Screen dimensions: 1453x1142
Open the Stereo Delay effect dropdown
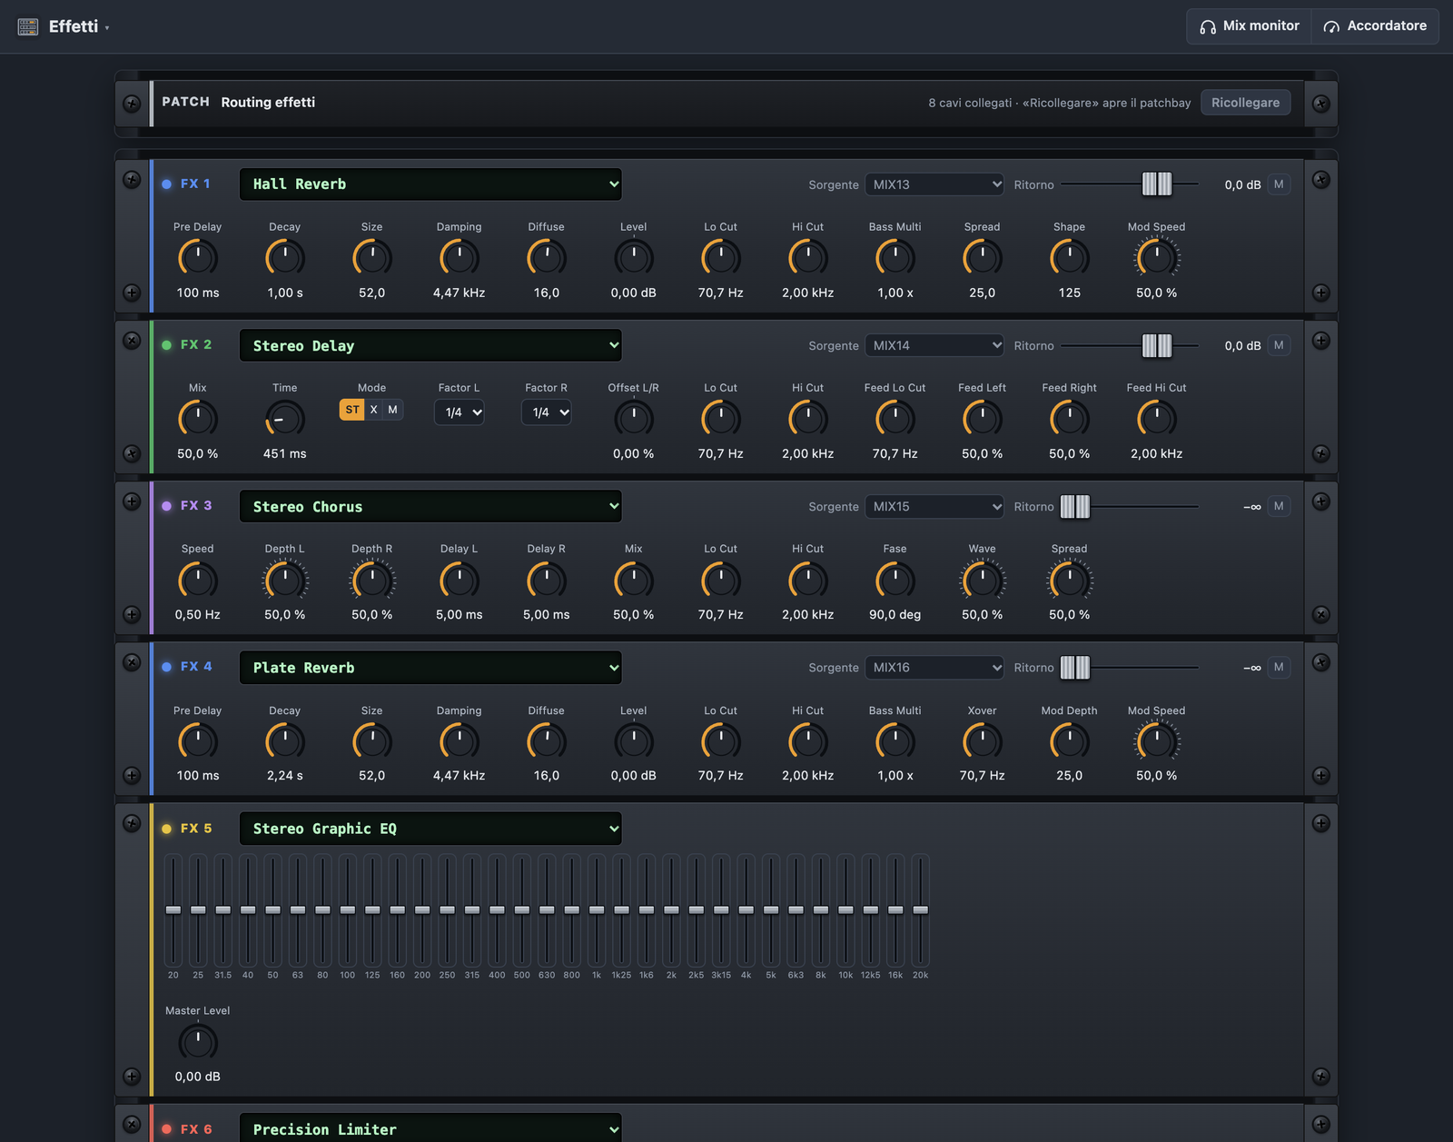(x=430, y=345)
